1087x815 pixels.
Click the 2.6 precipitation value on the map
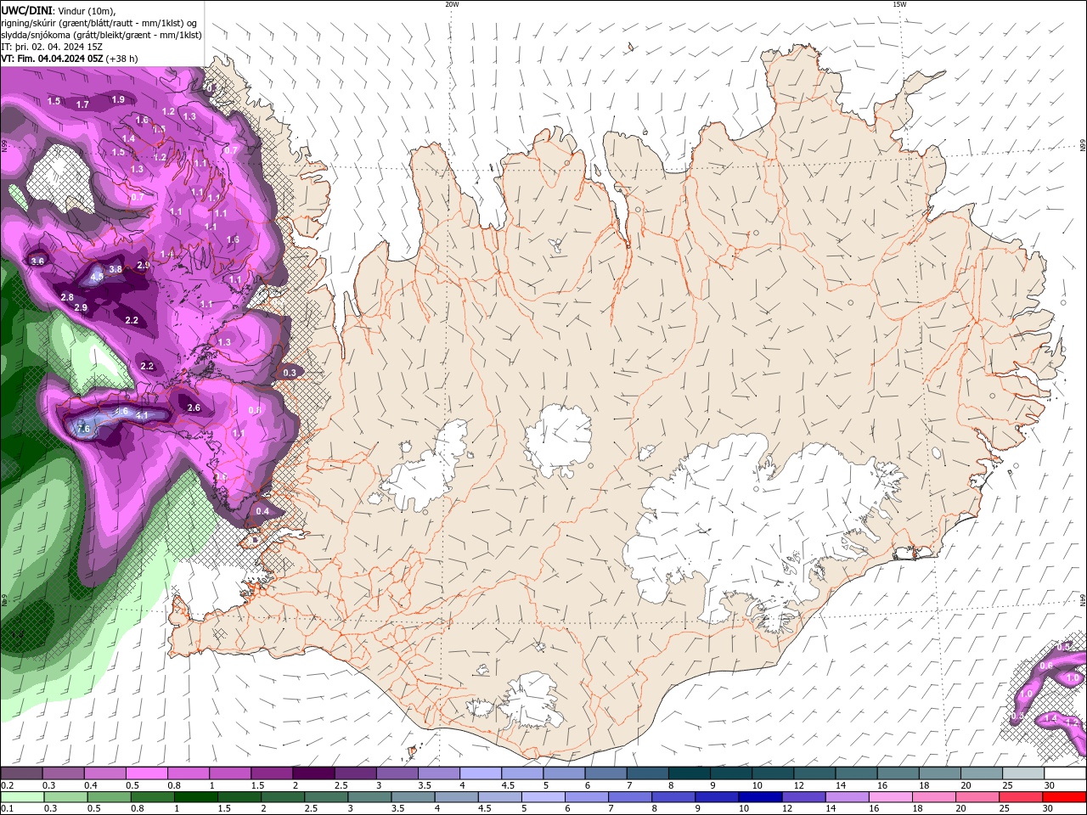194,408
